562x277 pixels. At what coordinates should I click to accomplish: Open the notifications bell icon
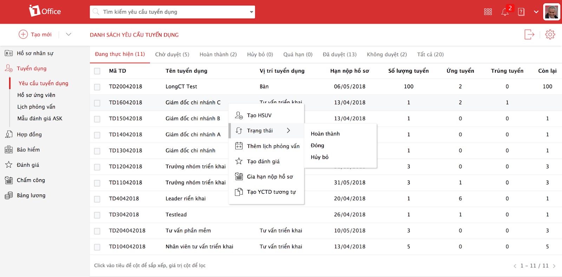point(505,12)
